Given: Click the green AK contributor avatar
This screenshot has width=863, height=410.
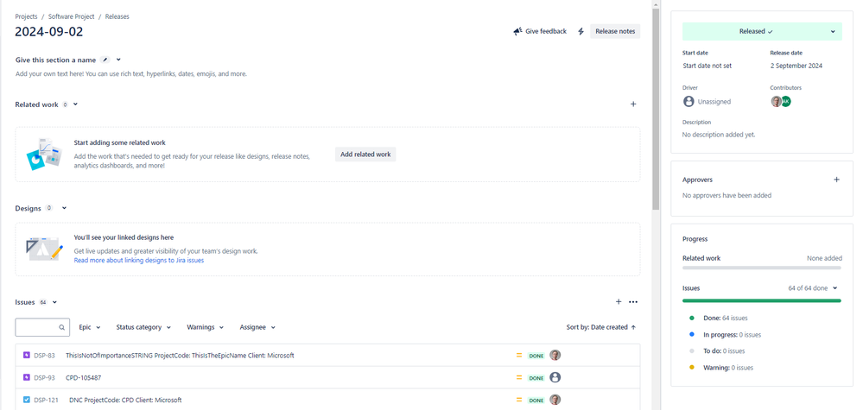Looking at the screenshot, I should tap(786, 101).
